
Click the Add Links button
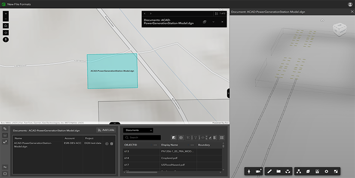pyautogui.click(x=106, y=130)
